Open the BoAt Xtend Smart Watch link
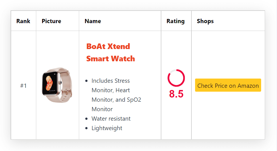Image resolution: width=277 pixels, height=151 pixels. (111, 52)
